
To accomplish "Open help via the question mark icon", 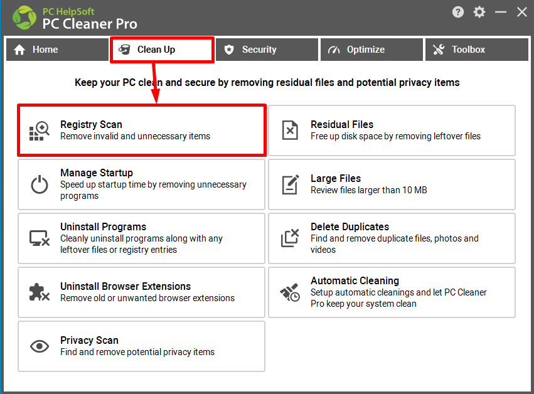I will click(x=458, y=13).
